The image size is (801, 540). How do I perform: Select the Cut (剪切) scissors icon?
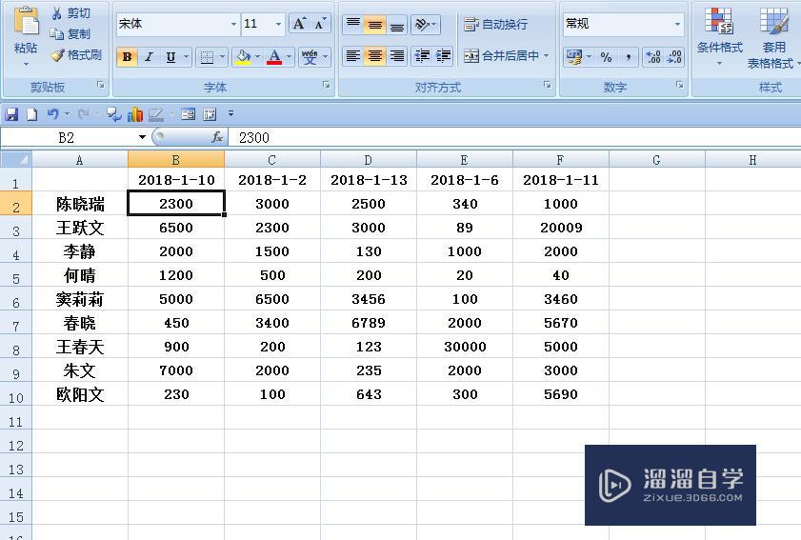(x=57, y=13)
